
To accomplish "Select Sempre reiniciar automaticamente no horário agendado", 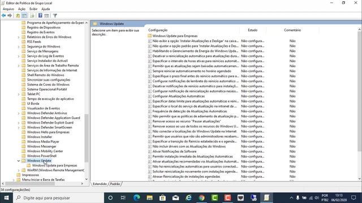I will pyautogui.click(x=192, y=71).
